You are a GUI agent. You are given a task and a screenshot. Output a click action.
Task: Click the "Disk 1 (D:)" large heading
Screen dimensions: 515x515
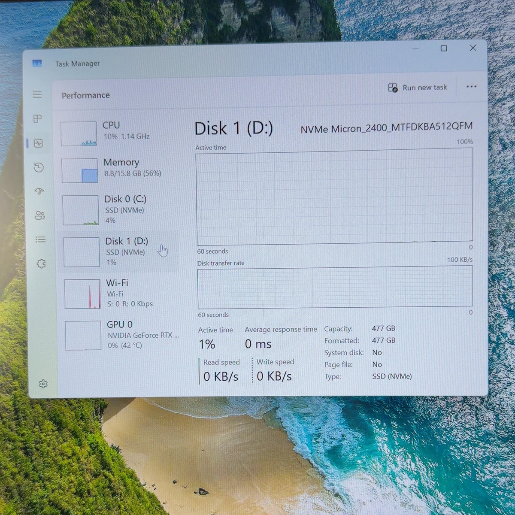[x=233, y=128]
